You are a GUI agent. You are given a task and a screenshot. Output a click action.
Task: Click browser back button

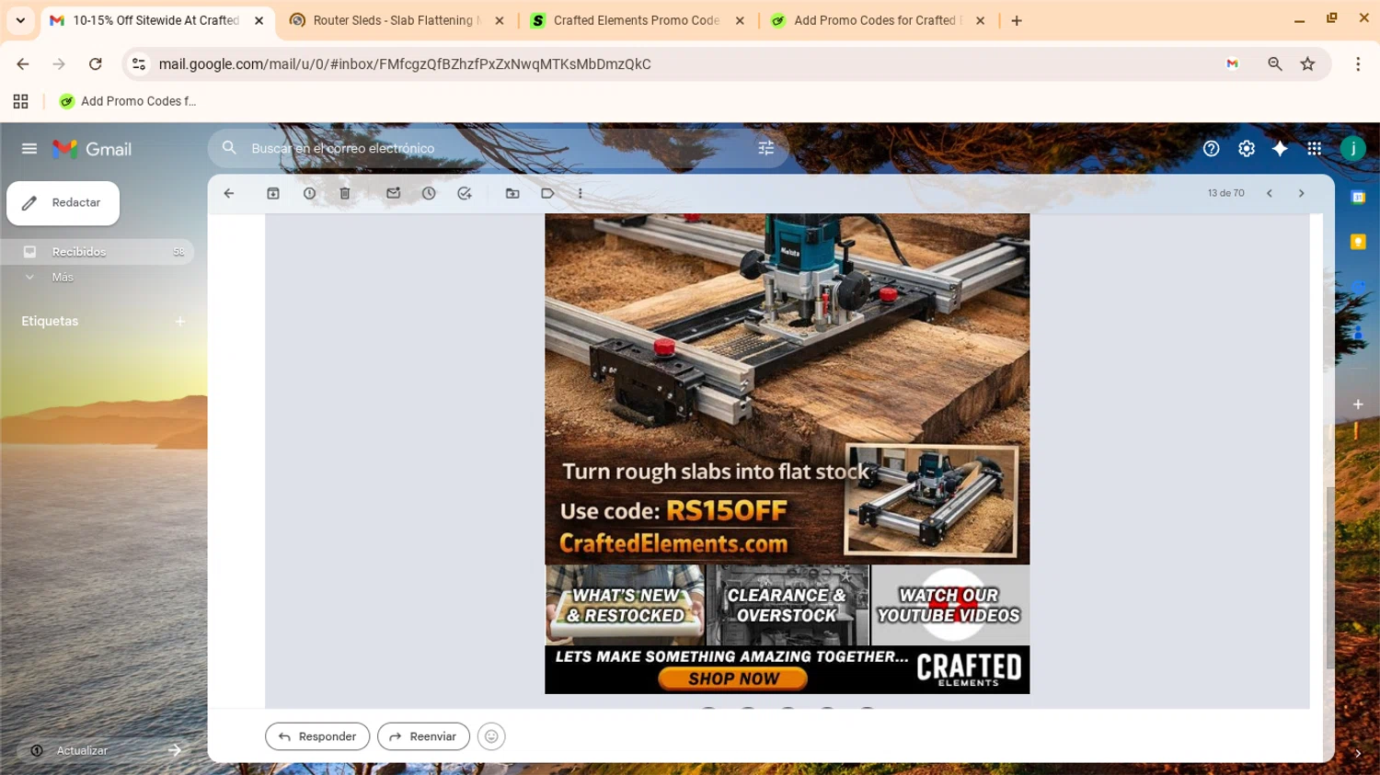[23, 64]
